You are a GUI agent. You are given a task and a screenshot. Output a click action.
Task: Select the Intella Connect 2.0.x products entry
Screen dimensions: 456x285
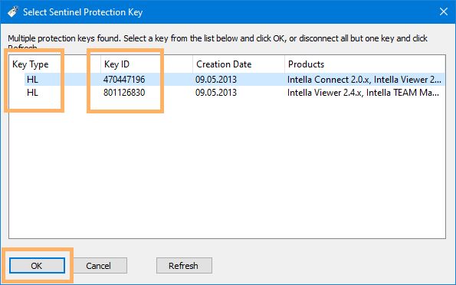coord(364,80)
